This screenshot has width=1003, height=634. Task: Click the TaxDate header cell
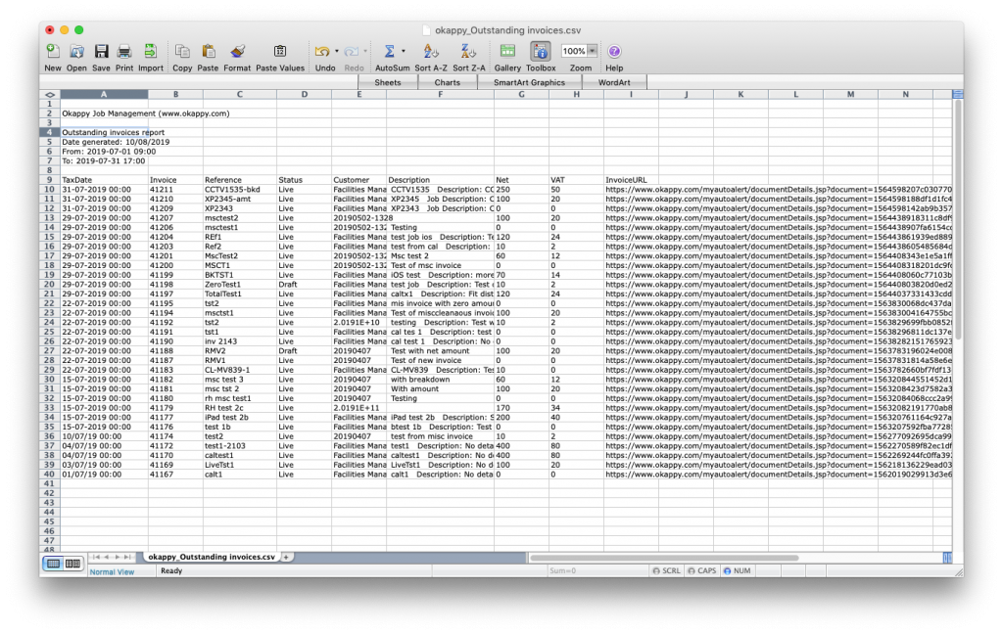(104, 180)
